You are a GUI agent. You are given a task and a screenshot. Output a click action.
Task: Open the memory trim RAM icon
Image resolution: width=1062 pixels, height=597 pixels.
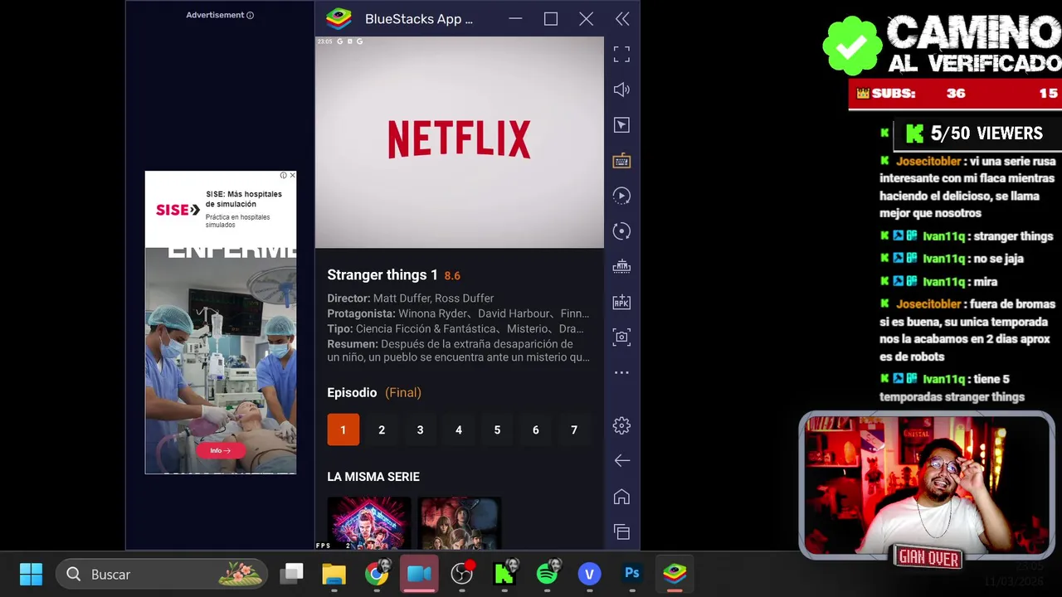point(621,267)
